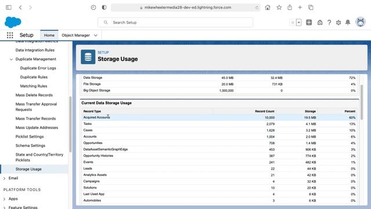Viewport: 371px width, 209px height.
Task: Open the Object Manager dropdown chevron
Action: point(96,35)
